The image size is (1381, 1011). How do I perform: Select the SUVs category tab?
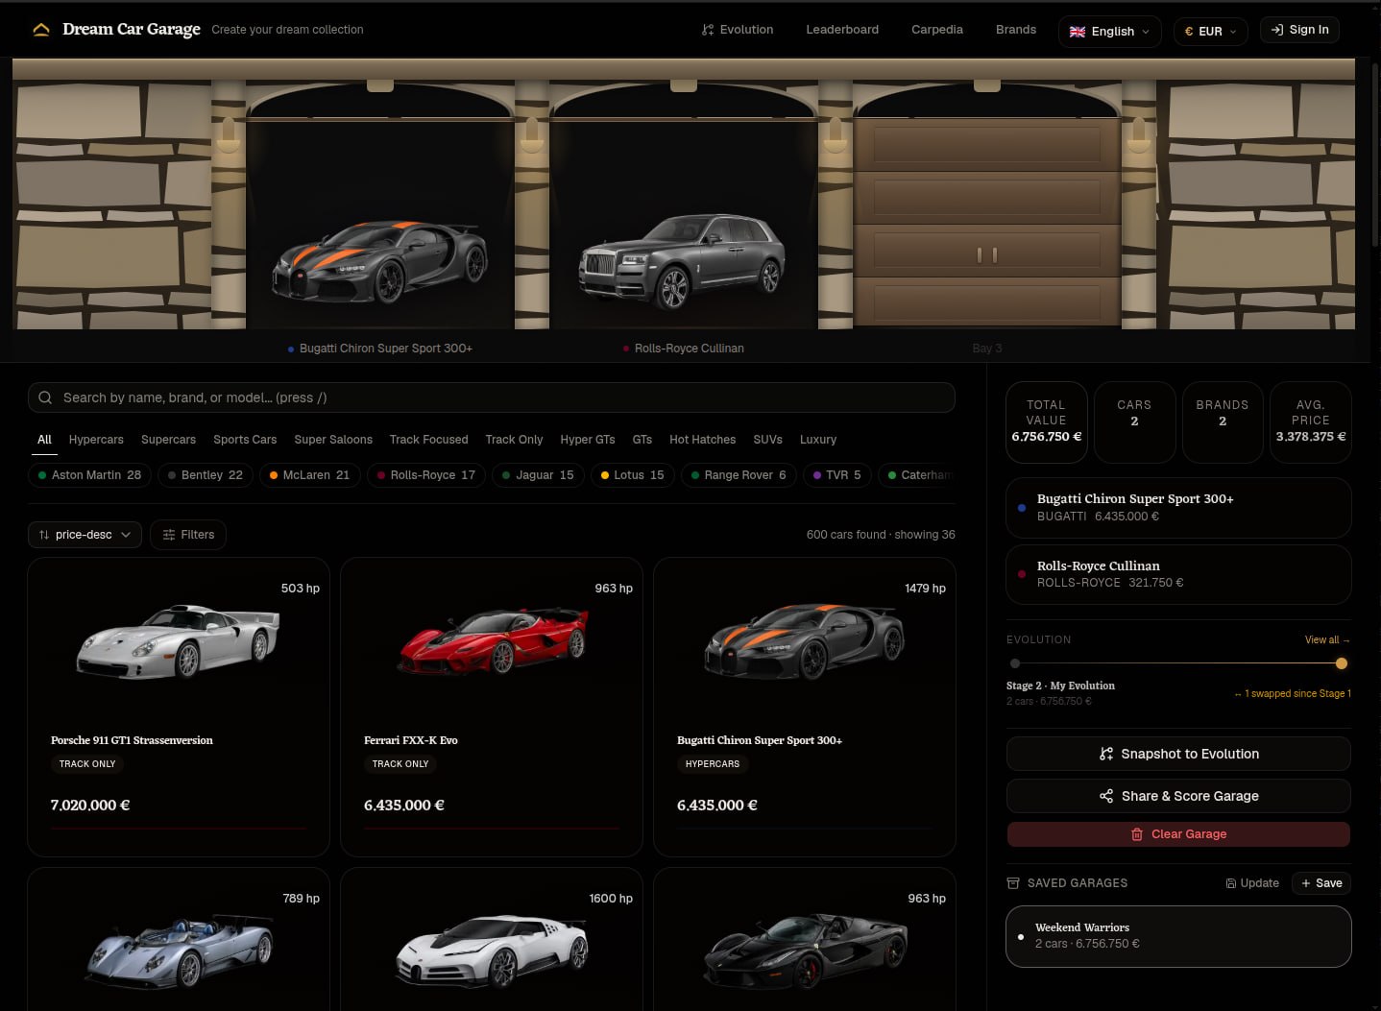click(767, 440)
